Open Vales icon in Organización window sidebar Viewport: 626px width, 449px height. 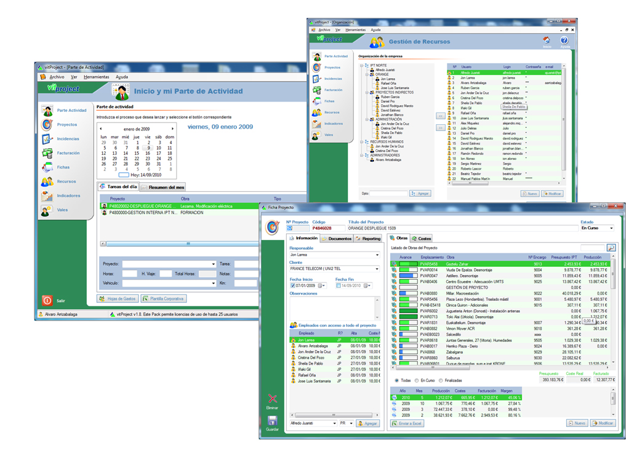[x=317, y=135]
